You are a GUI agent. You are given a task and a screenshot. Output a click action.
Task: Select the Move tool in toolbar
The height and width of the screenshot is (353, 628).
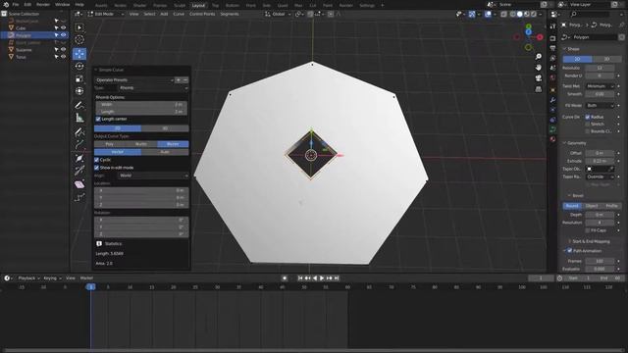(x=79, y=54)
